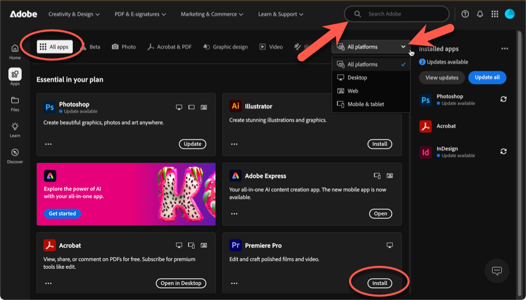Expand Learn & Support menu
This screenshot has width=526, height=300.
pyautogui.click(x=281, y=14)
